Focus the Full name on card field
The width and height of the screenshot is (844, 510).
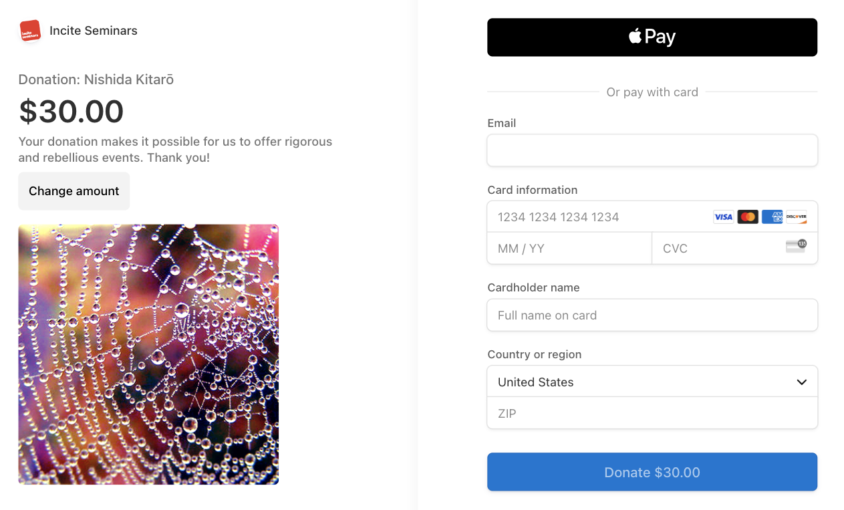[652, 315]
